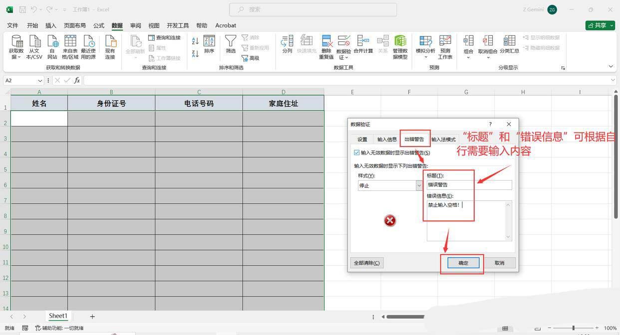The height and width of the screenshot is (335, 620).
Task: Click the fx insert function icon
Action: click(x=77, y=80)
